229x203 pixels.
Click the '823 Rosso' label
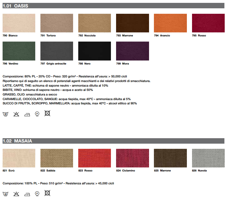85,171
